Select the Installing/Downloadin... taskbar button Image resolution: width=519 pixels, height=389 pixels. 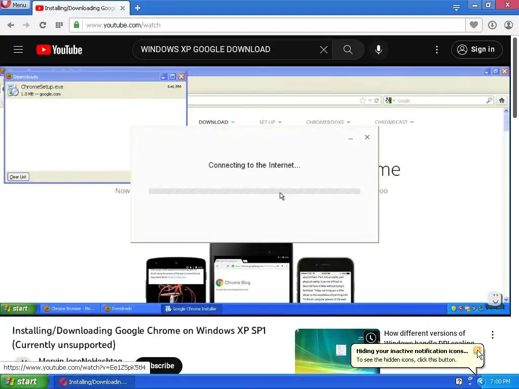coord(95,382)
